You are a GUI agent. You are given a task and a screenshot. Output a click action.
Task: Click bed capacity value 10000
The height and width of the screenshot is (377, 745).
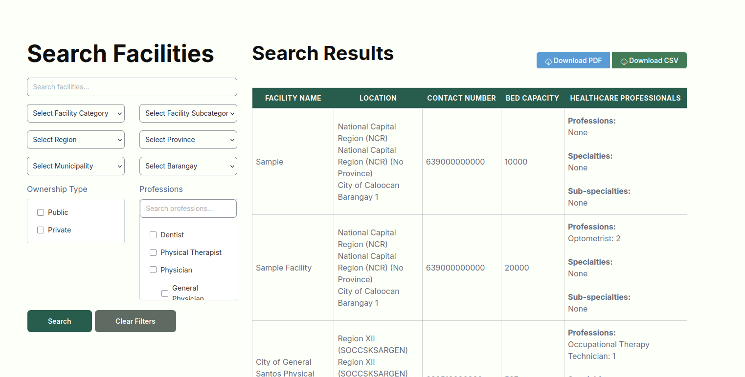pyautogui.click(x=516, y=162)
